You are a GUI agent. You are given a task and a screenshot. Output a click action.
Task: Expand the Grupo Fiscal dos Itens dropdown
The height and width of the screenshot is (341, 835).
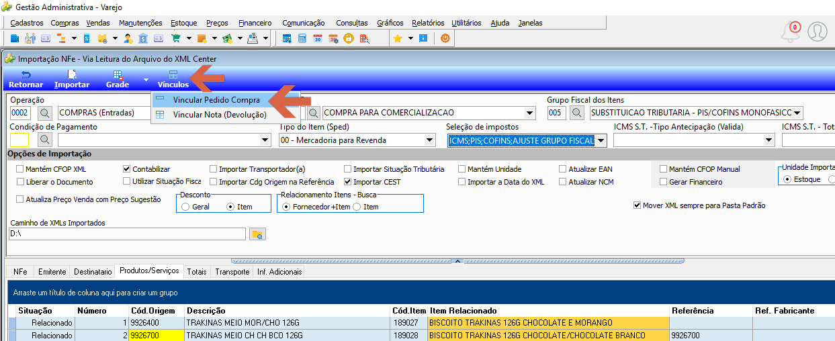pyautogui.click(x=797, y=113)
